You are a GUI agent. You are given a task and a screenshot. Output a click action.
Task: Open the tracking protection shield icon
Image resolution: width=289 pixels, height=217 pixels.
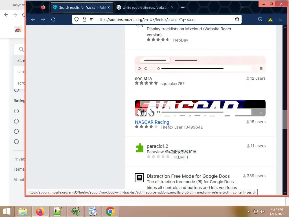point(76,19)
